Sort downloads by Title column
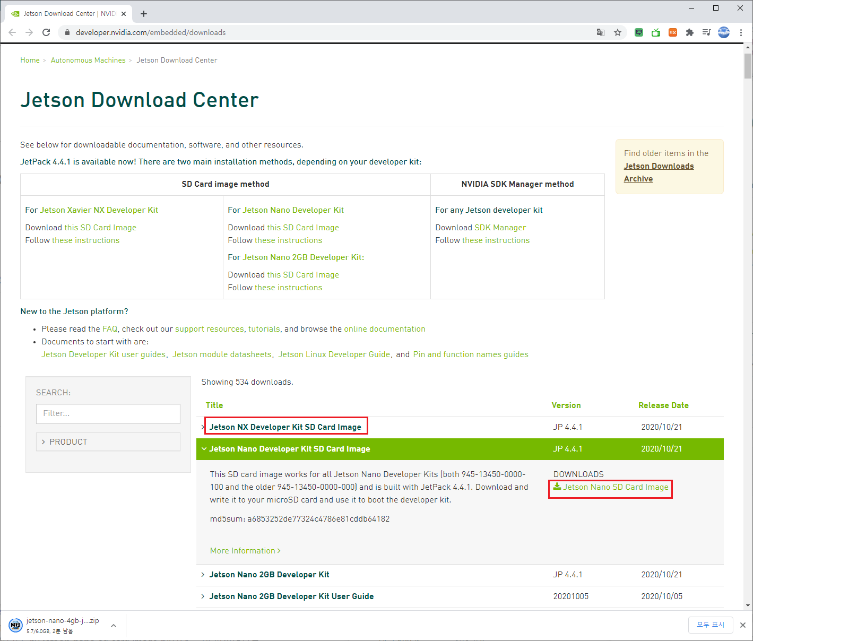The width and height of the screenshot is (866, 641). [x=214, y=405]
